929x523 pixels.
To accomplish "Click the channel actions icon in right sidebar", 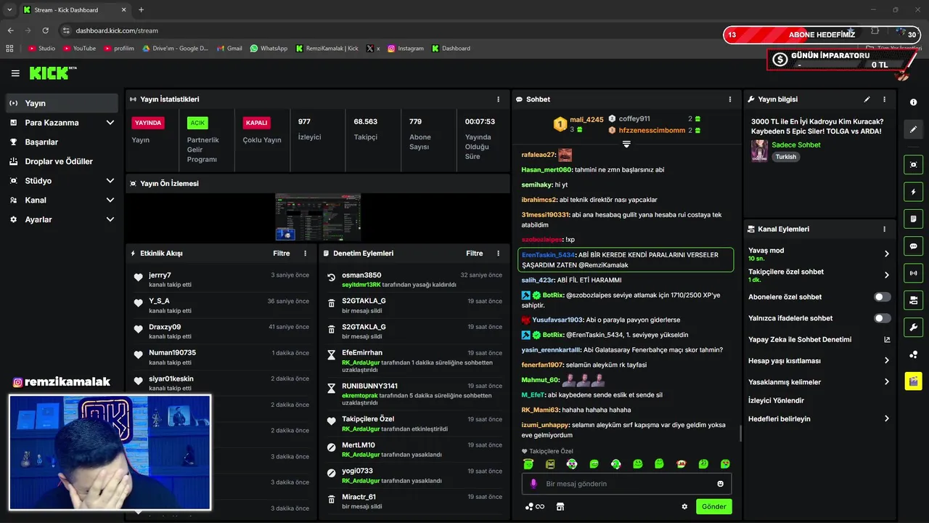I will pos(913,300).
